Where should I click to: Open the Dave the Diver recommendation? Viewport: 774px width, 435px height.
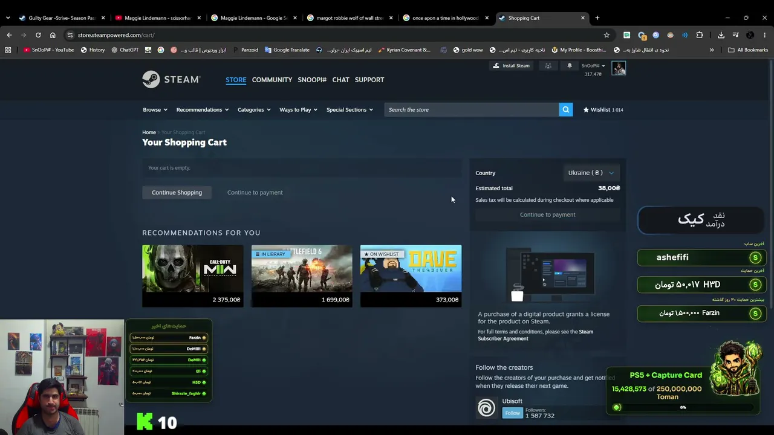411,276
